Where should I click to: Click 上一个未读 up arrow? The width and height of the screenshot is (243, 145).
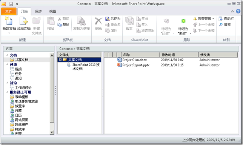[195, 25]
